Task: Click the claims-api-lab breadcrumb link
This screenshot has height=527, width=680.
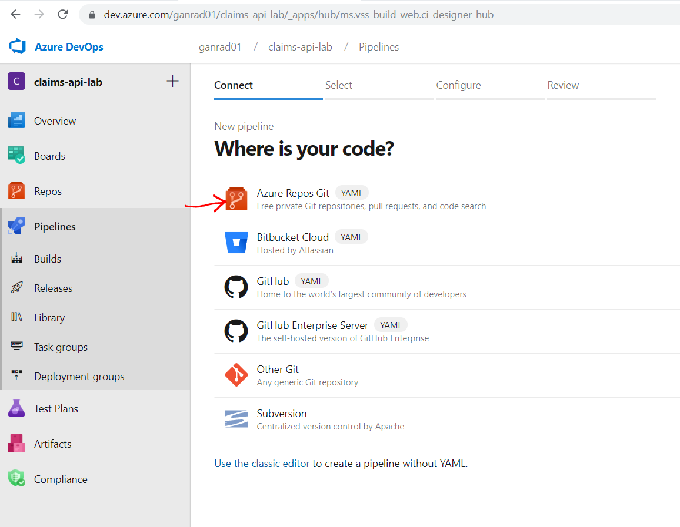Action: click(300, 47)
